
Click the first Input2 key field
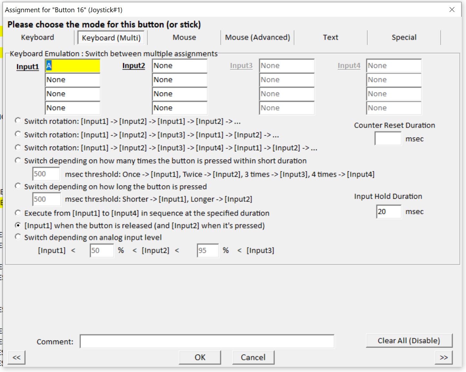point(180,66)
